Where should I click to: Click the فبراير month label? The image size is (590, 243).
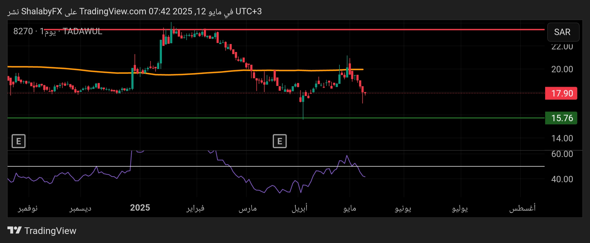pyautogui.click(x=195, y=208)
